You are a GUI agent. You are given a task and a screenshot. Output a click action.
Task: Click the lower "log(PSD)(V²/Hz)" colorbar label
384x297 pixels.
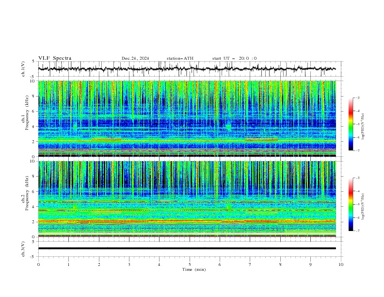(363, 207)
